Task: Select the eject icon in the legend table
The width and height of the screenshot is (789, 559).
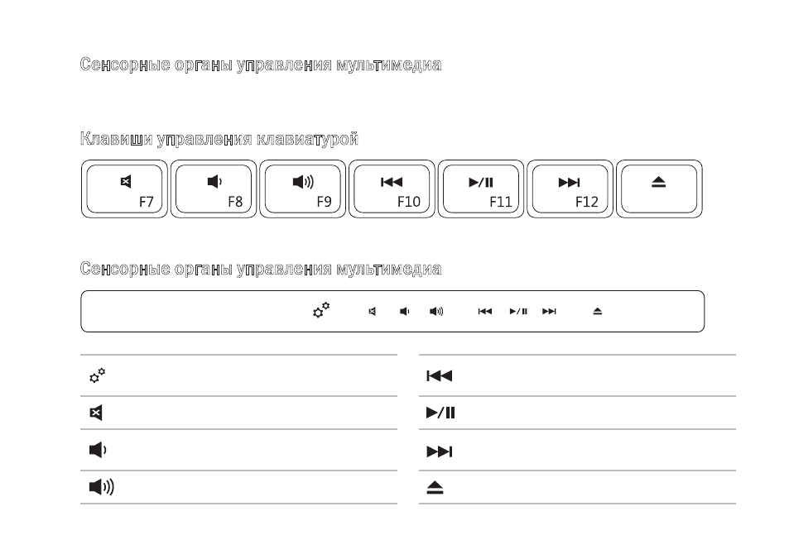Action: tap(435, 488)
